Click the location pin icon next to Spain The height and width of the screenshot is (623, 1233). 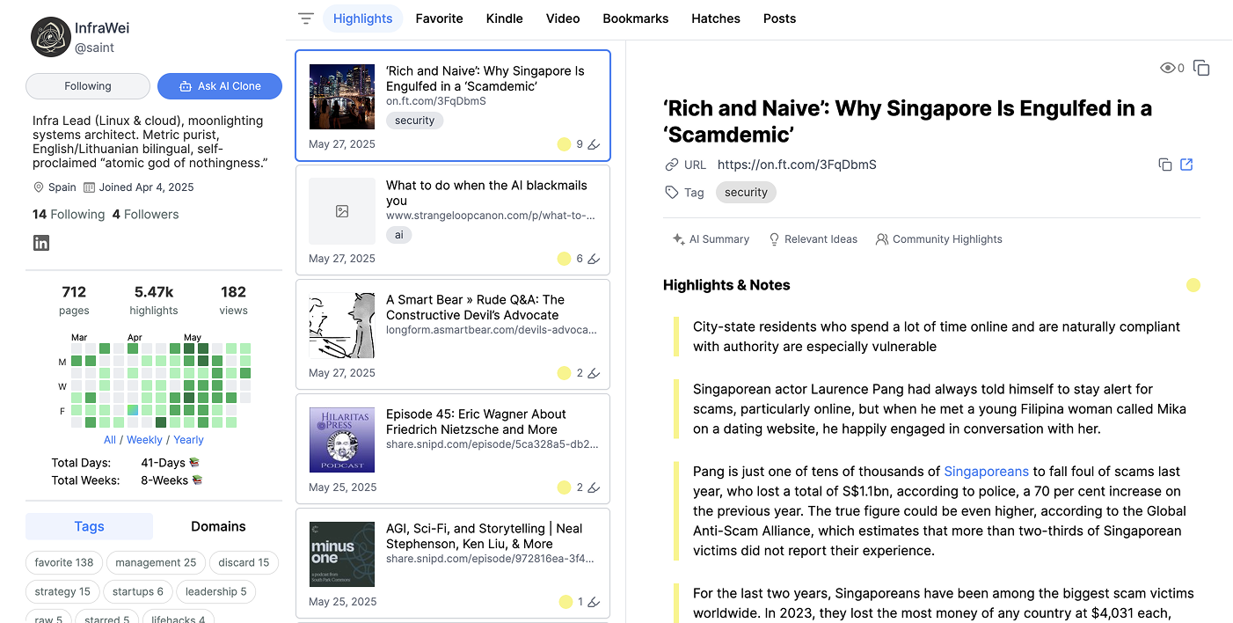click(x=39, y=187)
